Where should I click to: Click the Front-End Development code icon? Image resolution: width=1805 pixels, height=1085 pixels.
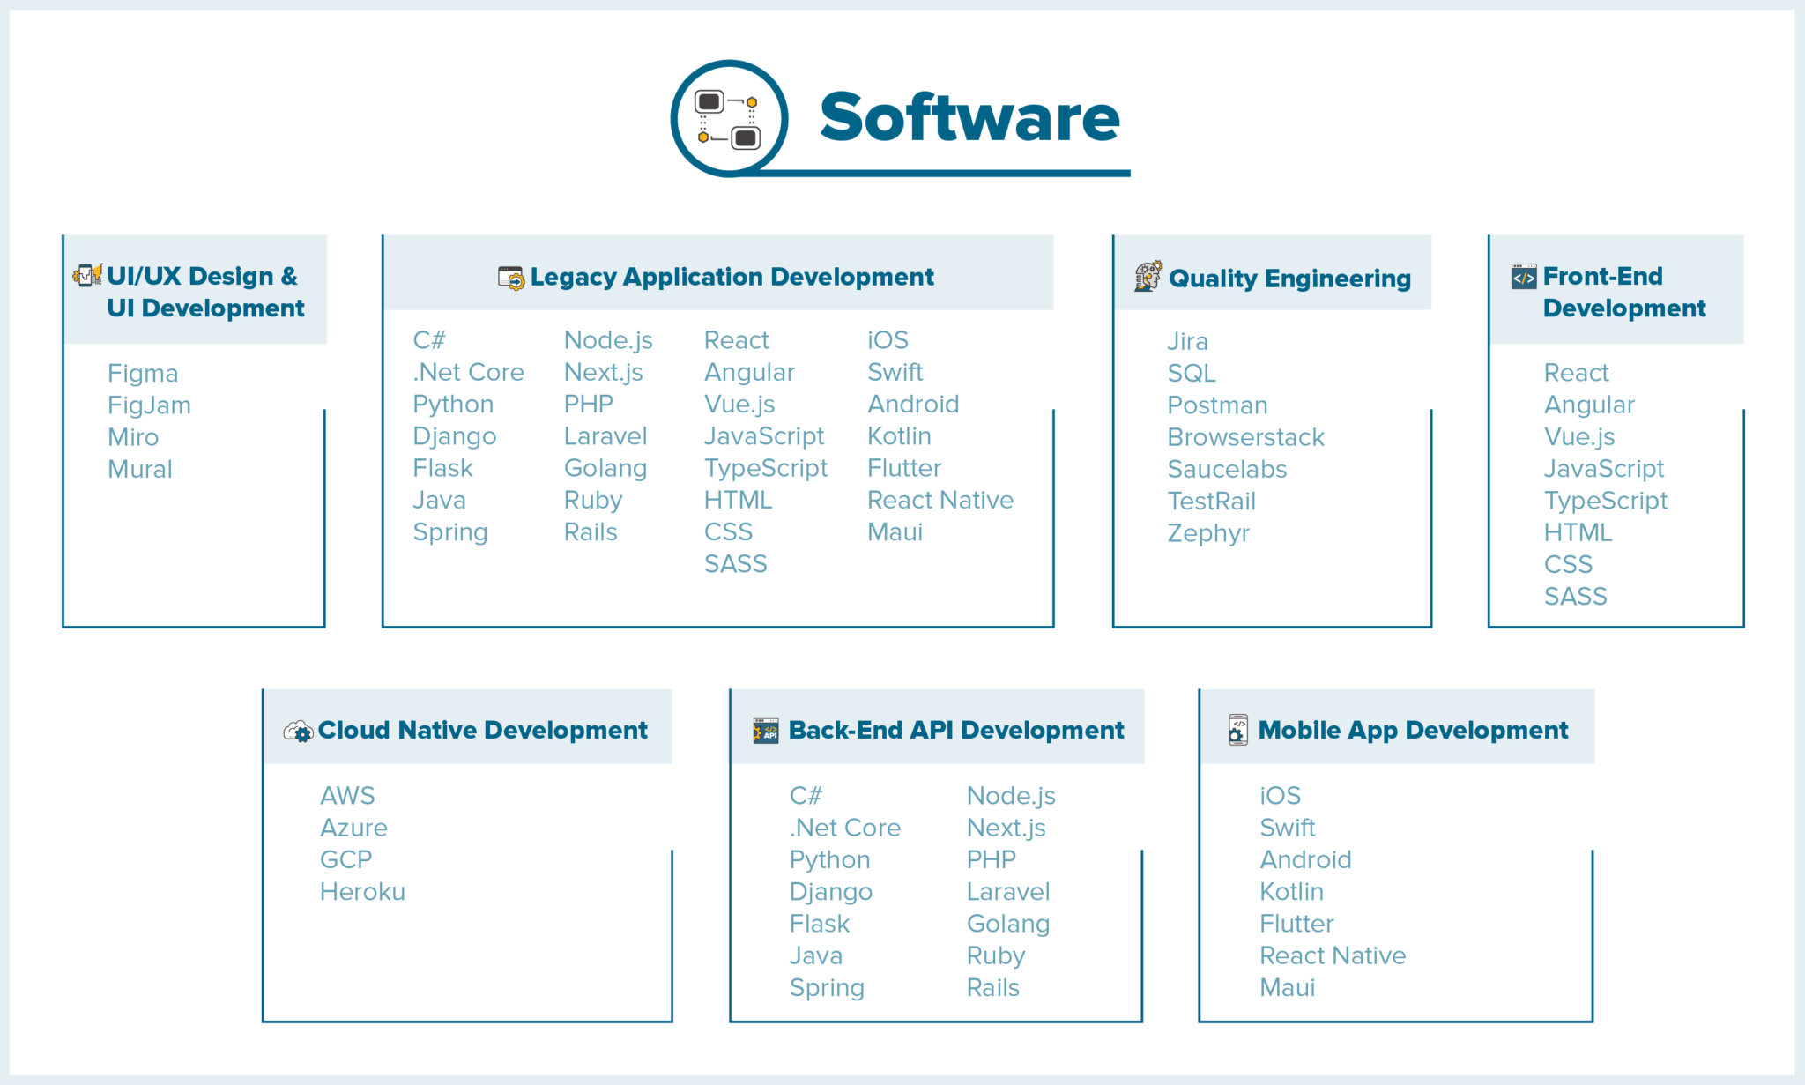pos(1524,277)
